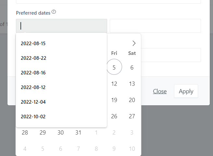Choose the 2022-12-04 suggestion
This screenshot has height=156, width=213.
[x=61, y=102]
